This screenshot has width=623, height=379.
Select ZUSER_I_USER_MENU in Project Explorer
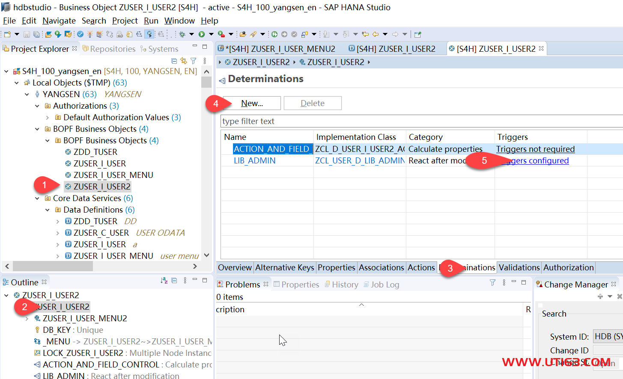[x=113, y=175]
